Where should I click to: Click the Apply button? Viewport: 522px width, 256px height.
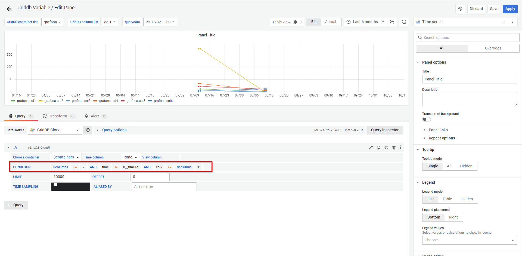pyautogui.click(x=510, y=9)
